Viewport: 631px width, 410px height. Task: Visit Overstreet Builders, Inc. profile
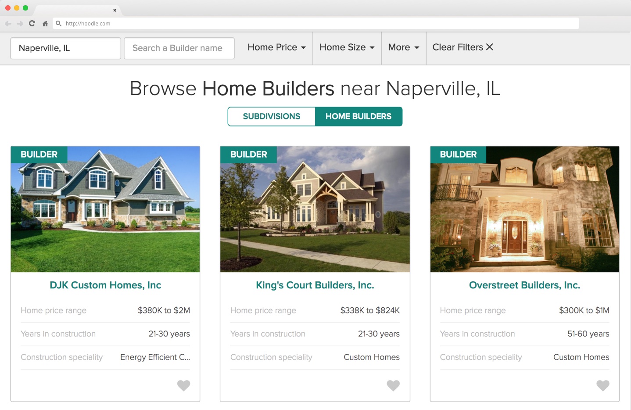pyautogui.click(x=524, y=285)
